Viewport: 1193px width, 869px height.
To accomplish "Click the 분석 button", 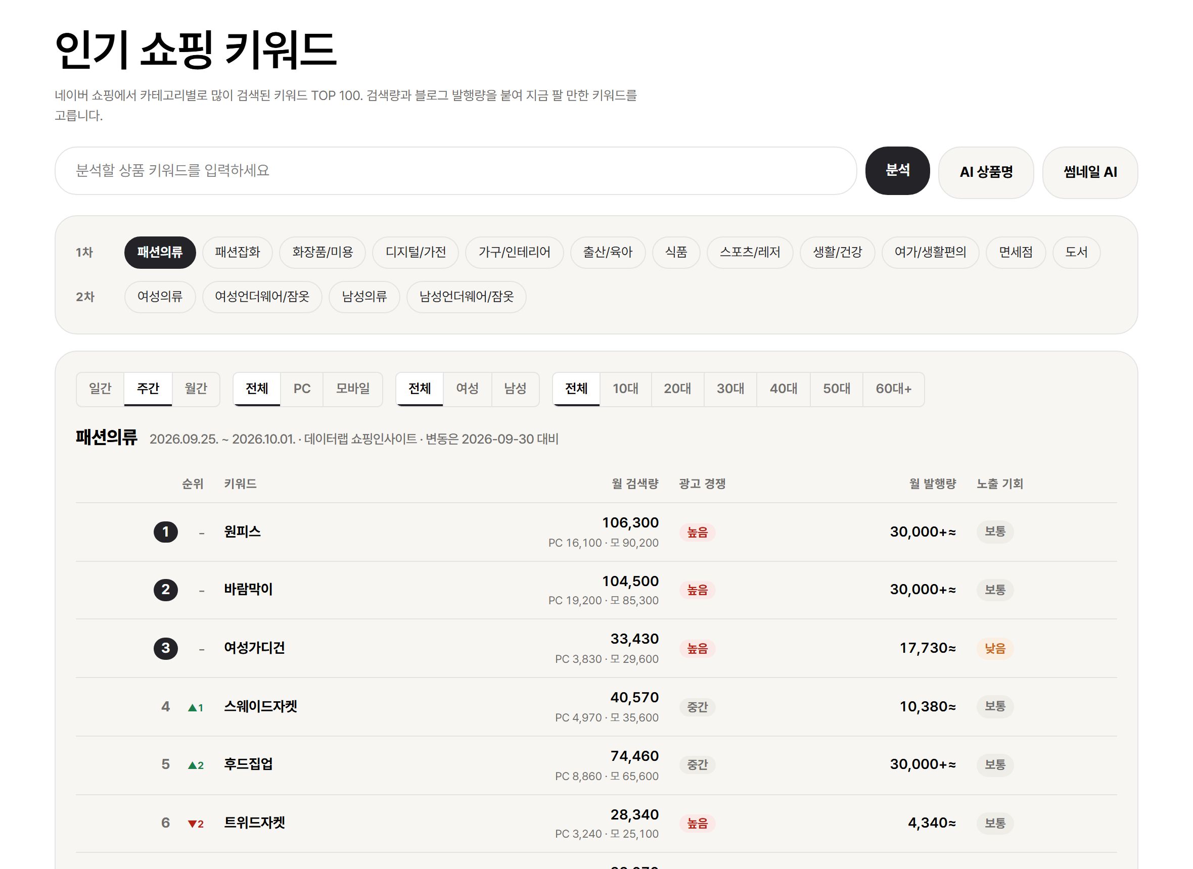I will point(897,170).
